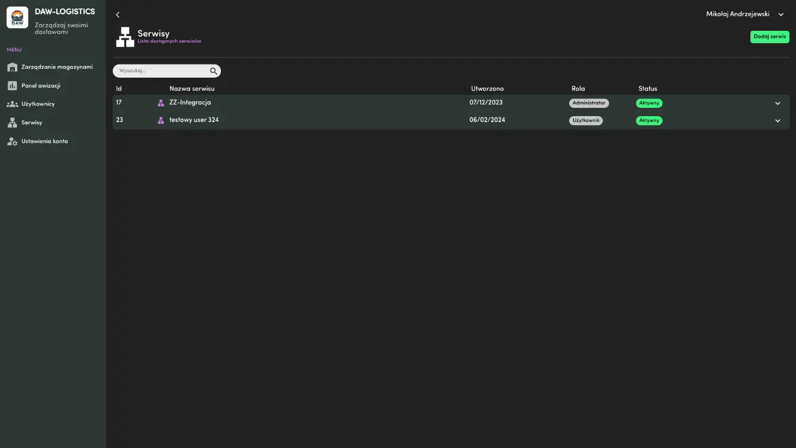Click the Utworzono column header
The height and width of the screenshot is (448, 796).
487,89
